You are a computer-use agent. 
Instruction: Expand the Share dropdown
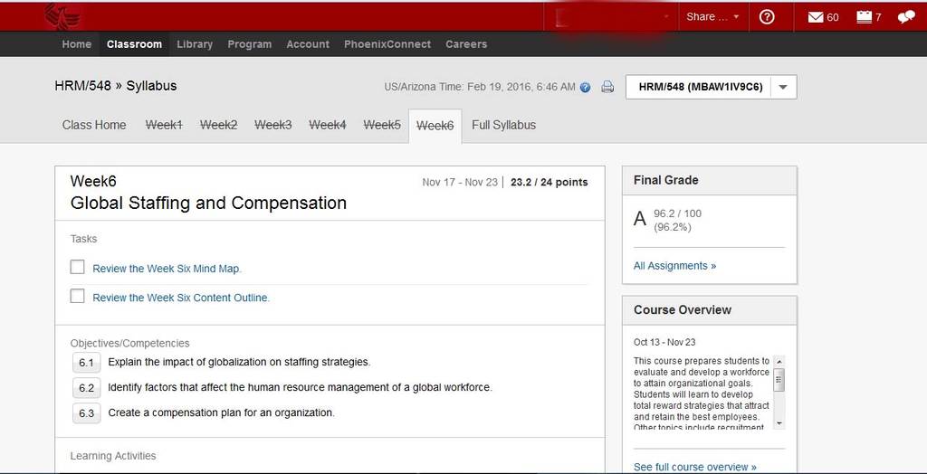713,16
